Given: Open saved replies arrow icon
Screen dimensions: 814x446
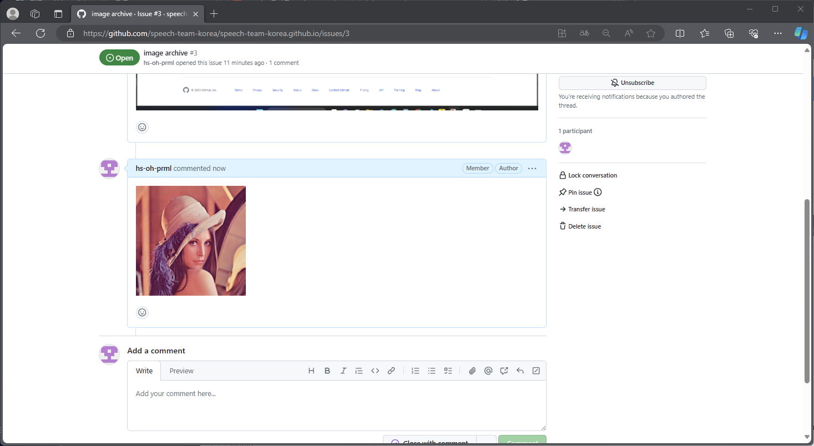Looking at the screenshot, I should 520,371.
